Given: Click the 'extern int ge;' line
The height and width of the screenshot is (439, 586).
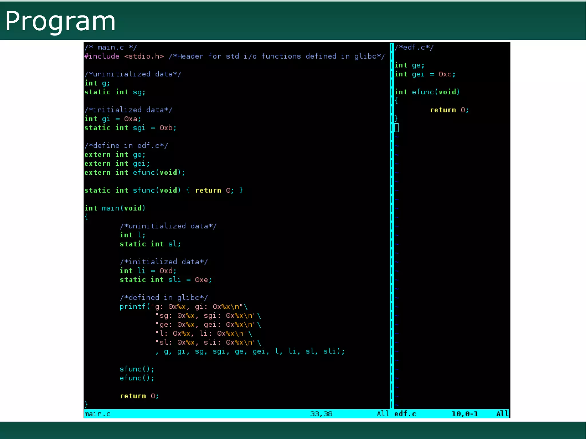Looking at the screenshot, I should click(115, 154).
